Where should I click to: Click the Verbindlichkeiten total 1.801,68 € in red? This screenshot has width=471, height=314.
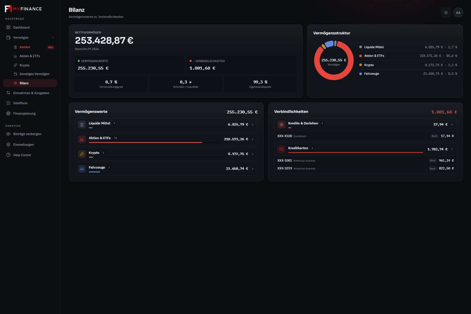pos(444,112)
